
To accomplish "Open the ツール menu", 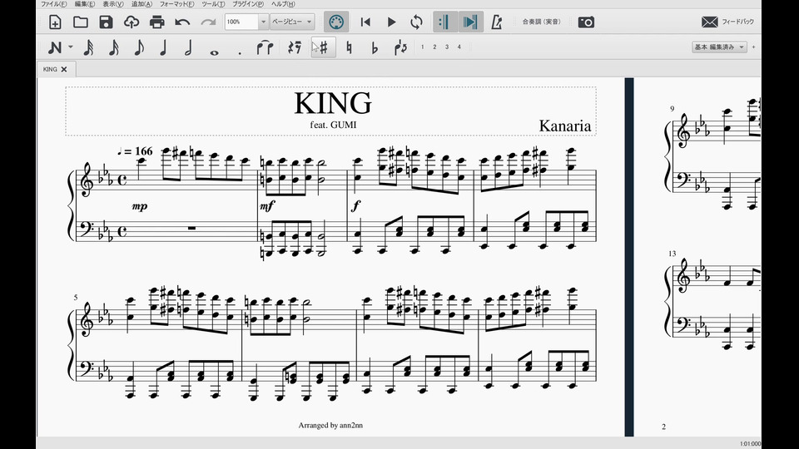I will (x=214, y=4).
